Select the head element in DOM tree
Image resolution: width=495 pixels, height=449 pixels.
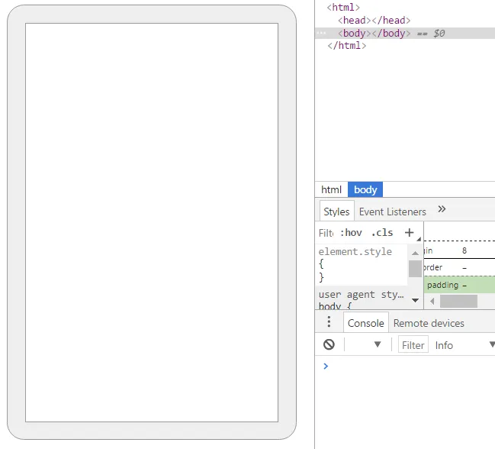(x=374, y=20)
